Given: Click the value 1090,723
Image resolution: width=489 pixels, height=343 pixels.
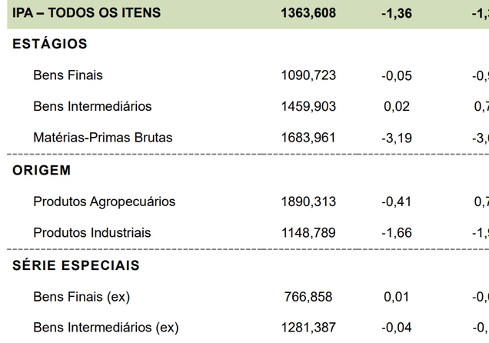Looking at the screenshot, I should click(308, 75).
